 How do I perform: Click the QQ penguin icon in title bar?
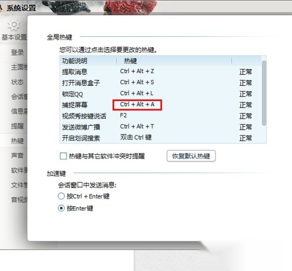[1, 8]
